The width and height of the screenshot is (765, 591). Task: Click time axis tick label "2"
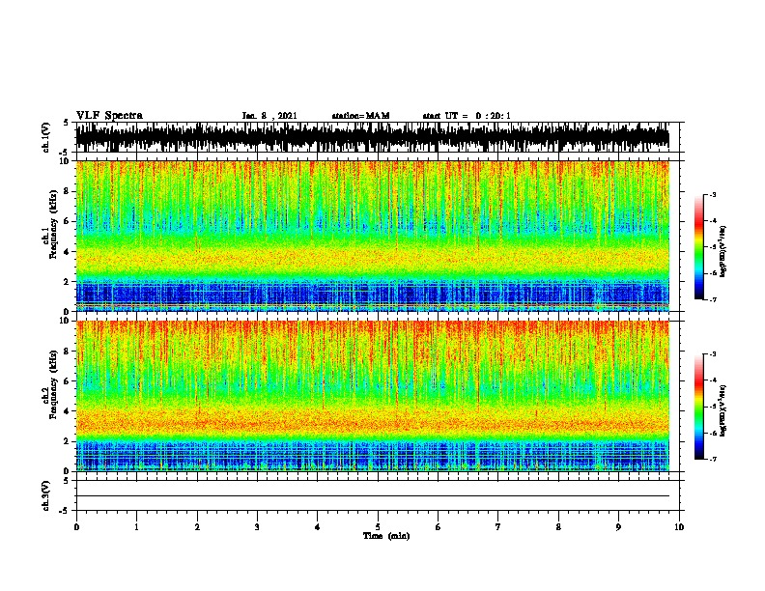point(197,526)
